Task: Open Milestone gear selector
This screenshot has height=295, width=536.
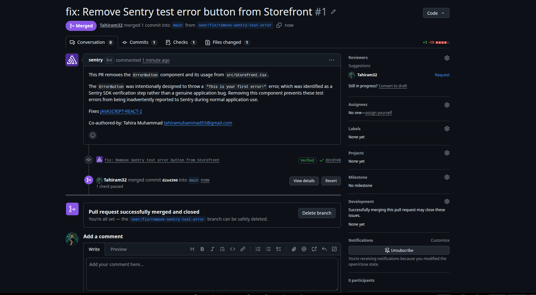Action: coord(447,177)
